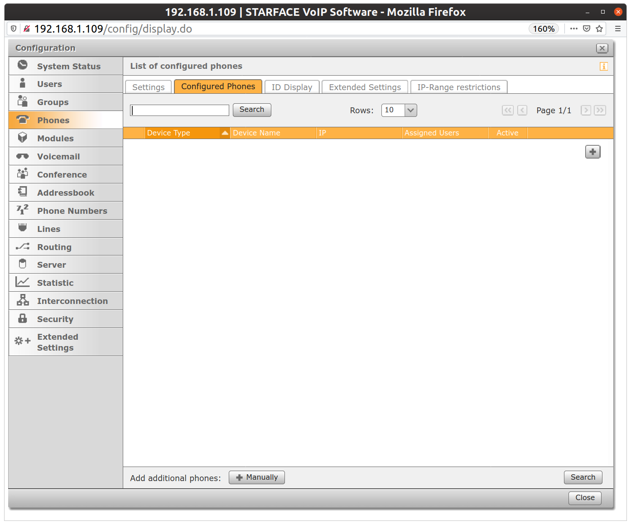
Task: Open the ID Display tab
Action: click(x=292, y=87)
